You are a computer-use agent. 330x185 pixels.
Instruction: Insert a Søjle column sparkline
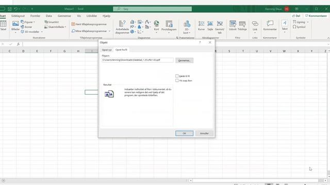coord(210,26)
